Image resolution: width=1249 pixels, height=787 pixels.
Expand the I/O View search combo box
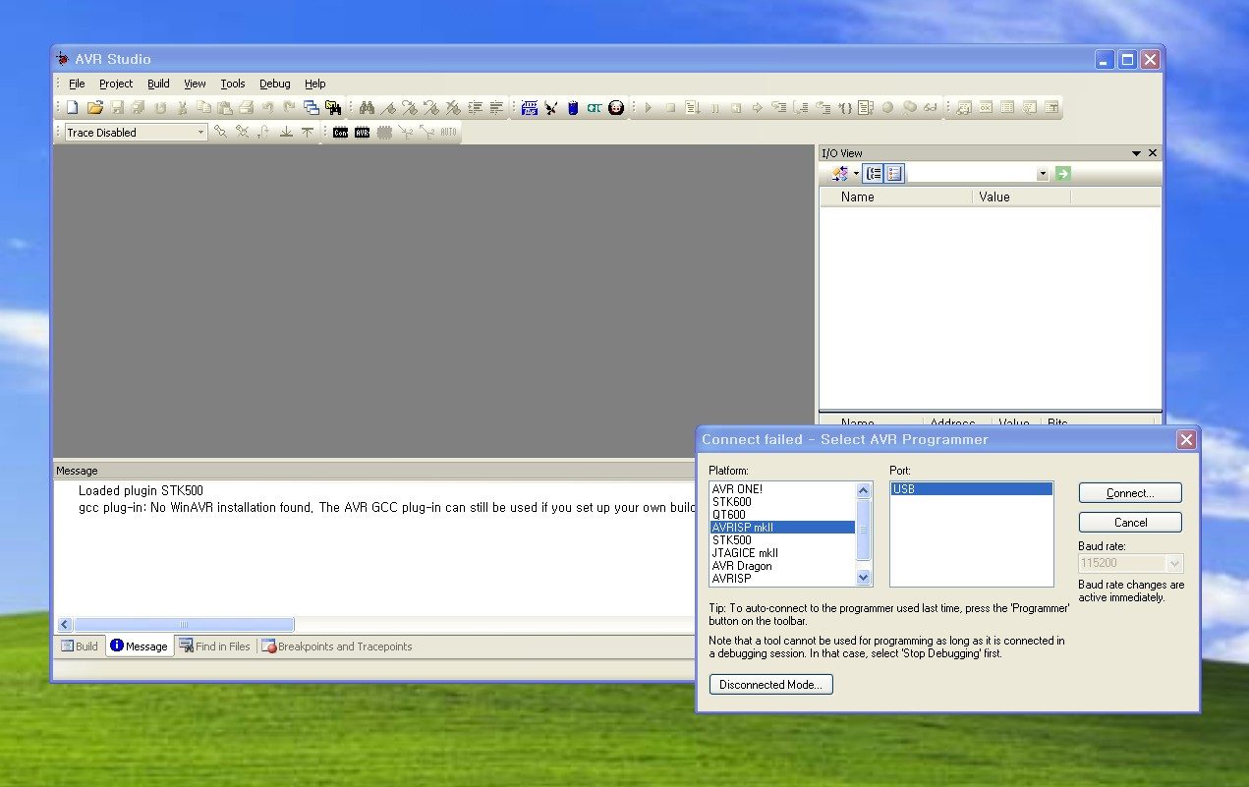click(1043, 174)
